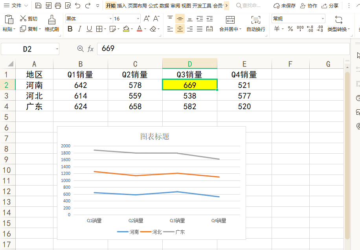Click the Cut (剪切) scissors icon
This screenshot has height=250, width=360.
(x=23, y=18)
